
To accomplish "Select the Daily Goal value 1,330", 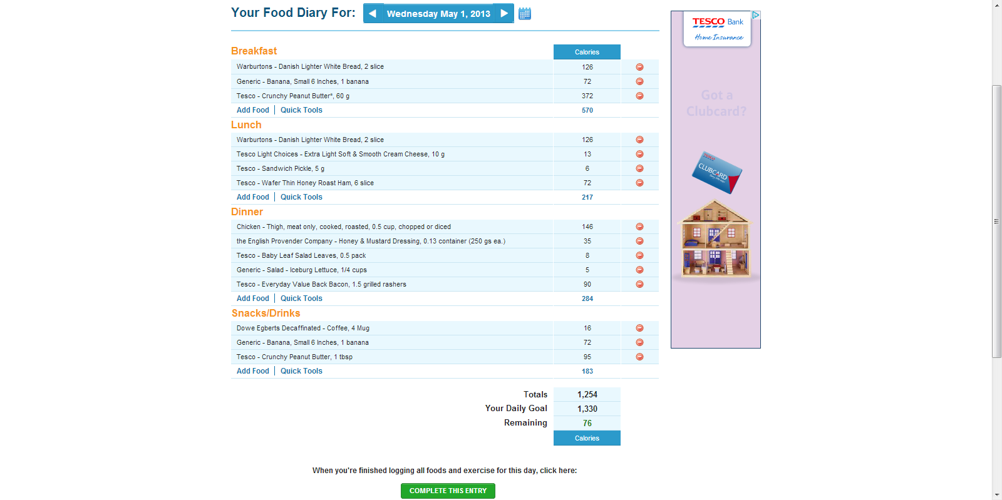I will (587, 409).
